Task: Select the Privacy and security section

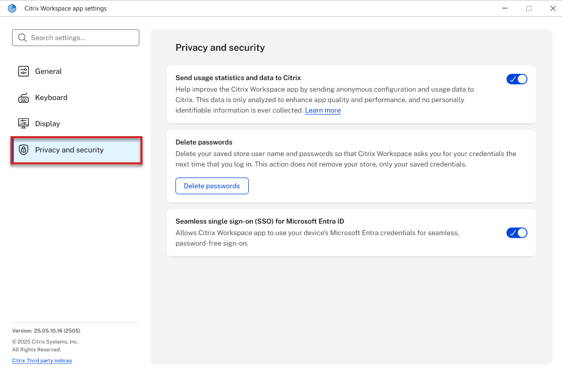Action: click(76, 150)
